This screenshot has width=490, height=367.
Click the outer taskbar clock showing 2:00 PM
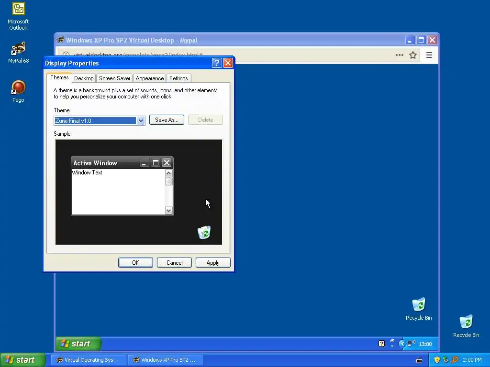472,360
